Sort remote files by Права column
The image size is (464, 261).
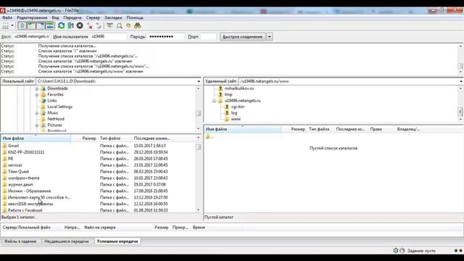tap(376, 129)
